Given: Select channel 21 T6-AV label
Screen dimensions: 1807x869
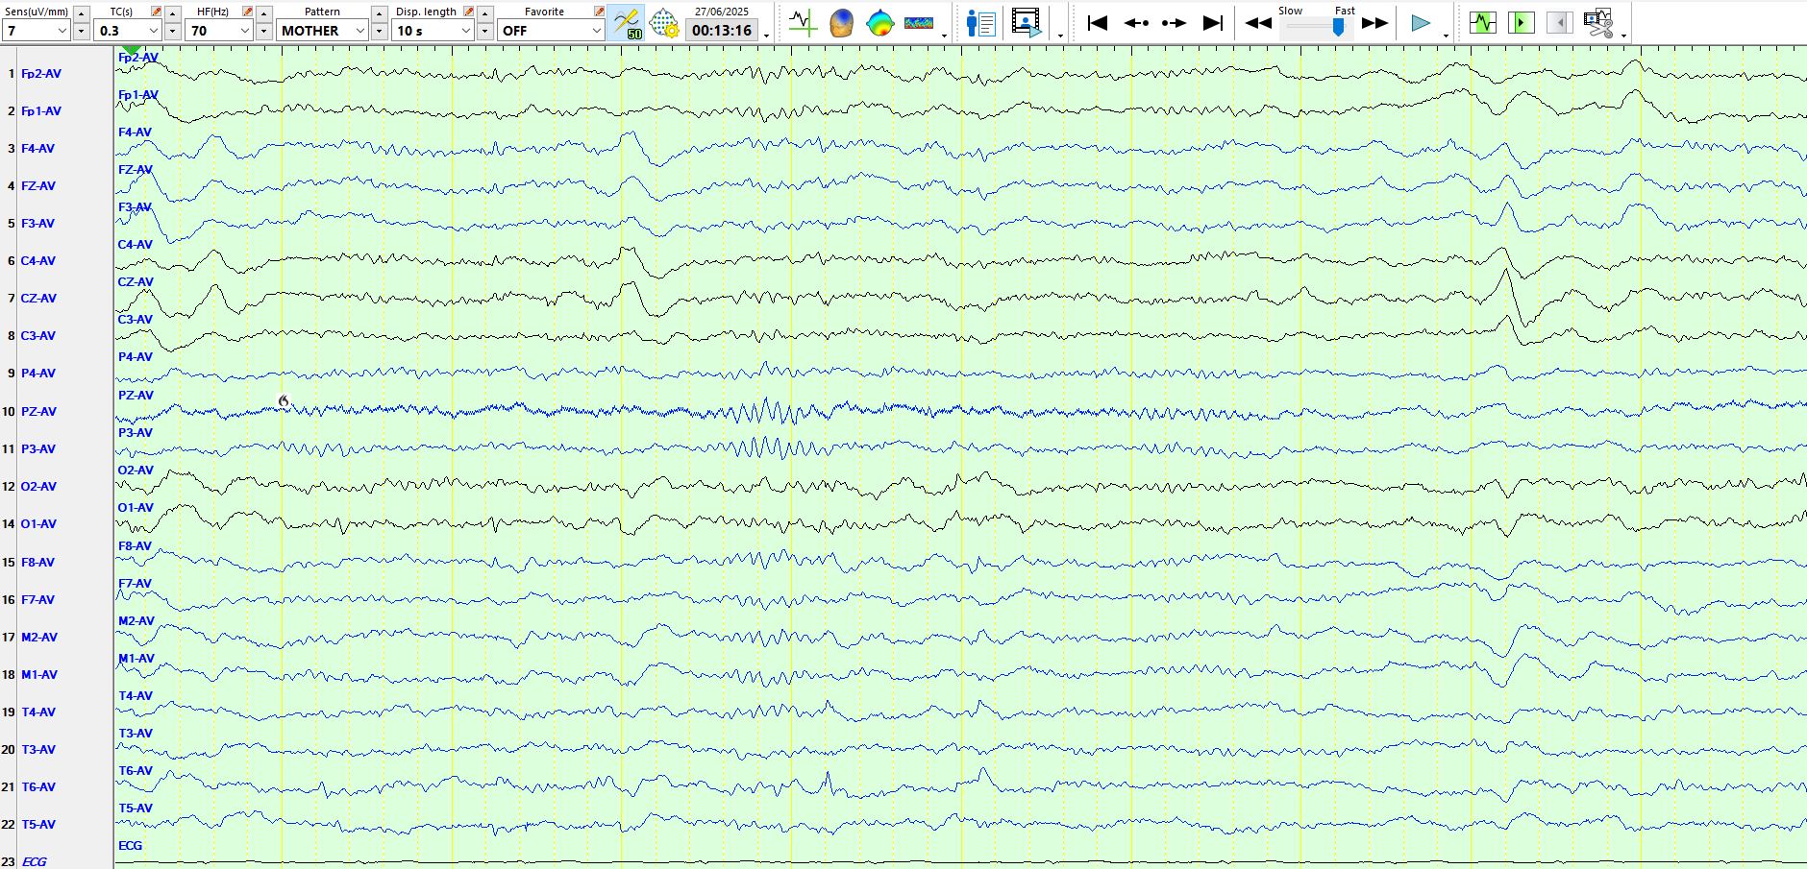Looking at the screenshot, I should pyautogui.click(x=38, y=787).
